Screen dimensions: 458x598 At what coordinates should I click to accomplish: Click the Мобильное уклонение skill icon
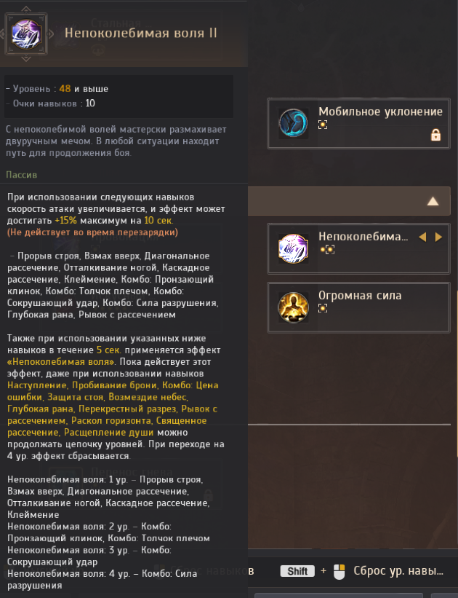[x=293, y=123]
